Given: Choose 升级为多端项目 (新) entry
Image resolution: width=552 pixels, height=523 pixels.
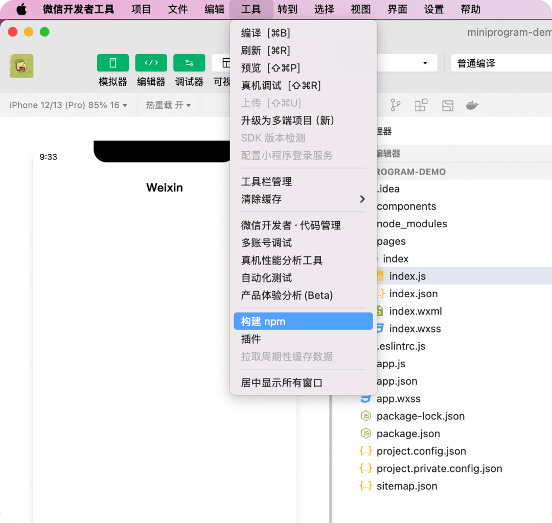Looking at the screenshot, I should tap(303, 121).
